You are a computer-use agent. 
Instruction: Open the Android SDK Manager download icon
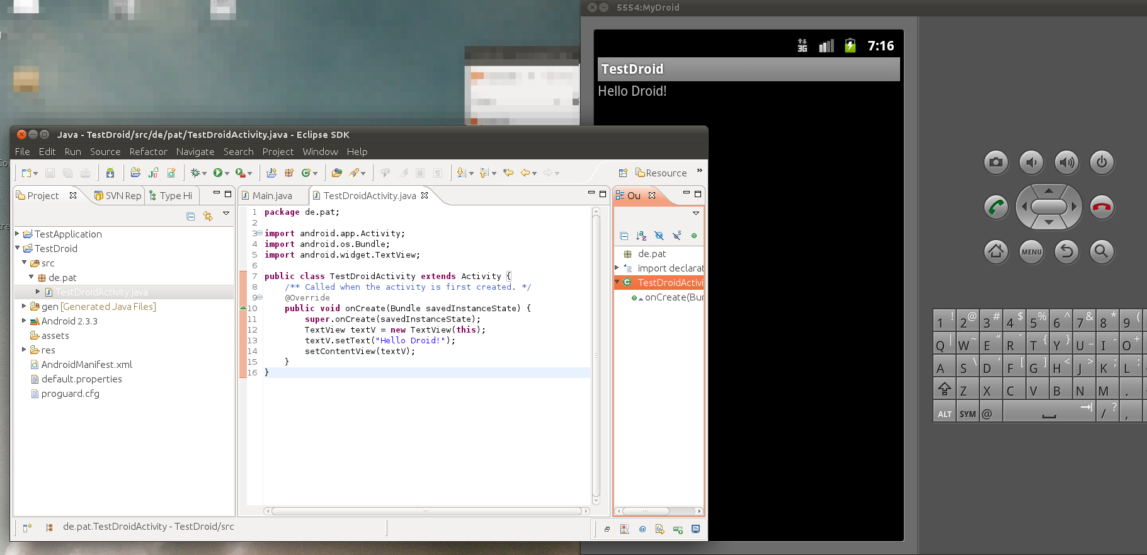point(110,173)
